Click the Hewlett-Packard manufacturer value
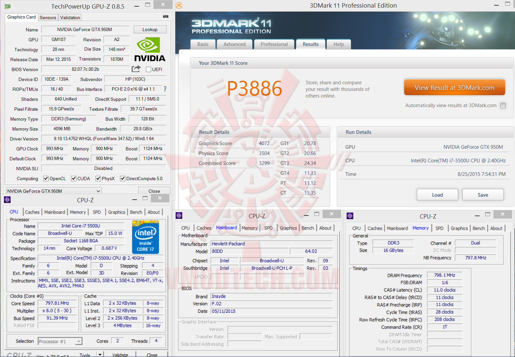Image resolution: width=515 pixels, height=357 pixels. pyautogui.click(x=272, y=244)
